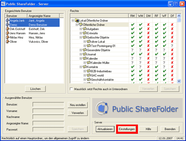Click the Entwürfe folder icon
Screen dimensions: 186x141
click(85, 33)
